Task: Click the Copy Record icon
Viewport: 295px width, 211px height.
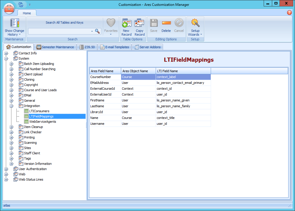Action: coord(140,23)
